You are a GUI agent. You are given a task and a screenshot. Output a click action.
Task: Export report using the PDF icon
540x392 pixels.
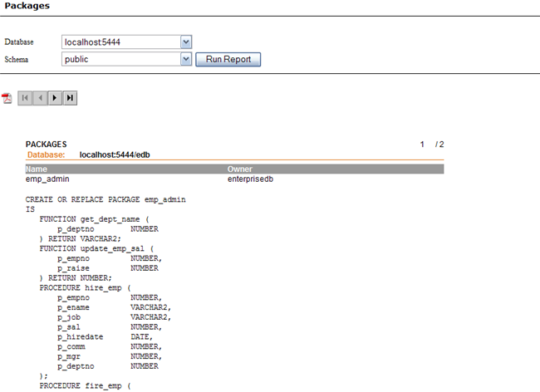coord(7,98)
